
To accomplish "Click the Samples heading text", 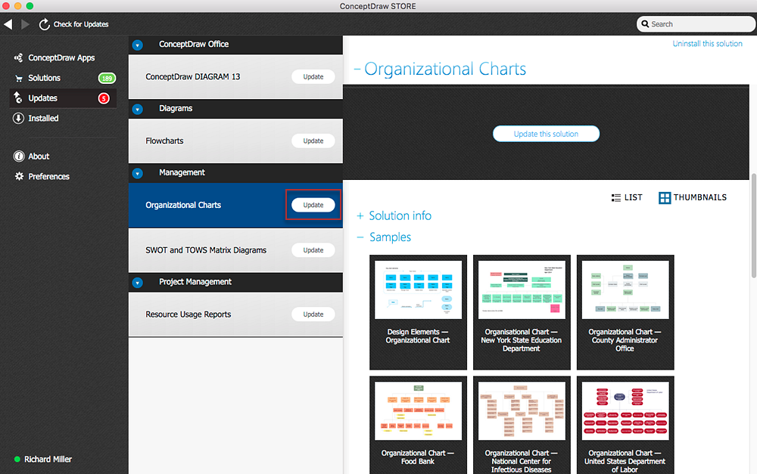I will [x=390, y=237].
